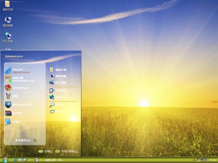218x163 pixels.
Task: Launch Internet Explorer from Start menu
Action: [x=18, y=71]
